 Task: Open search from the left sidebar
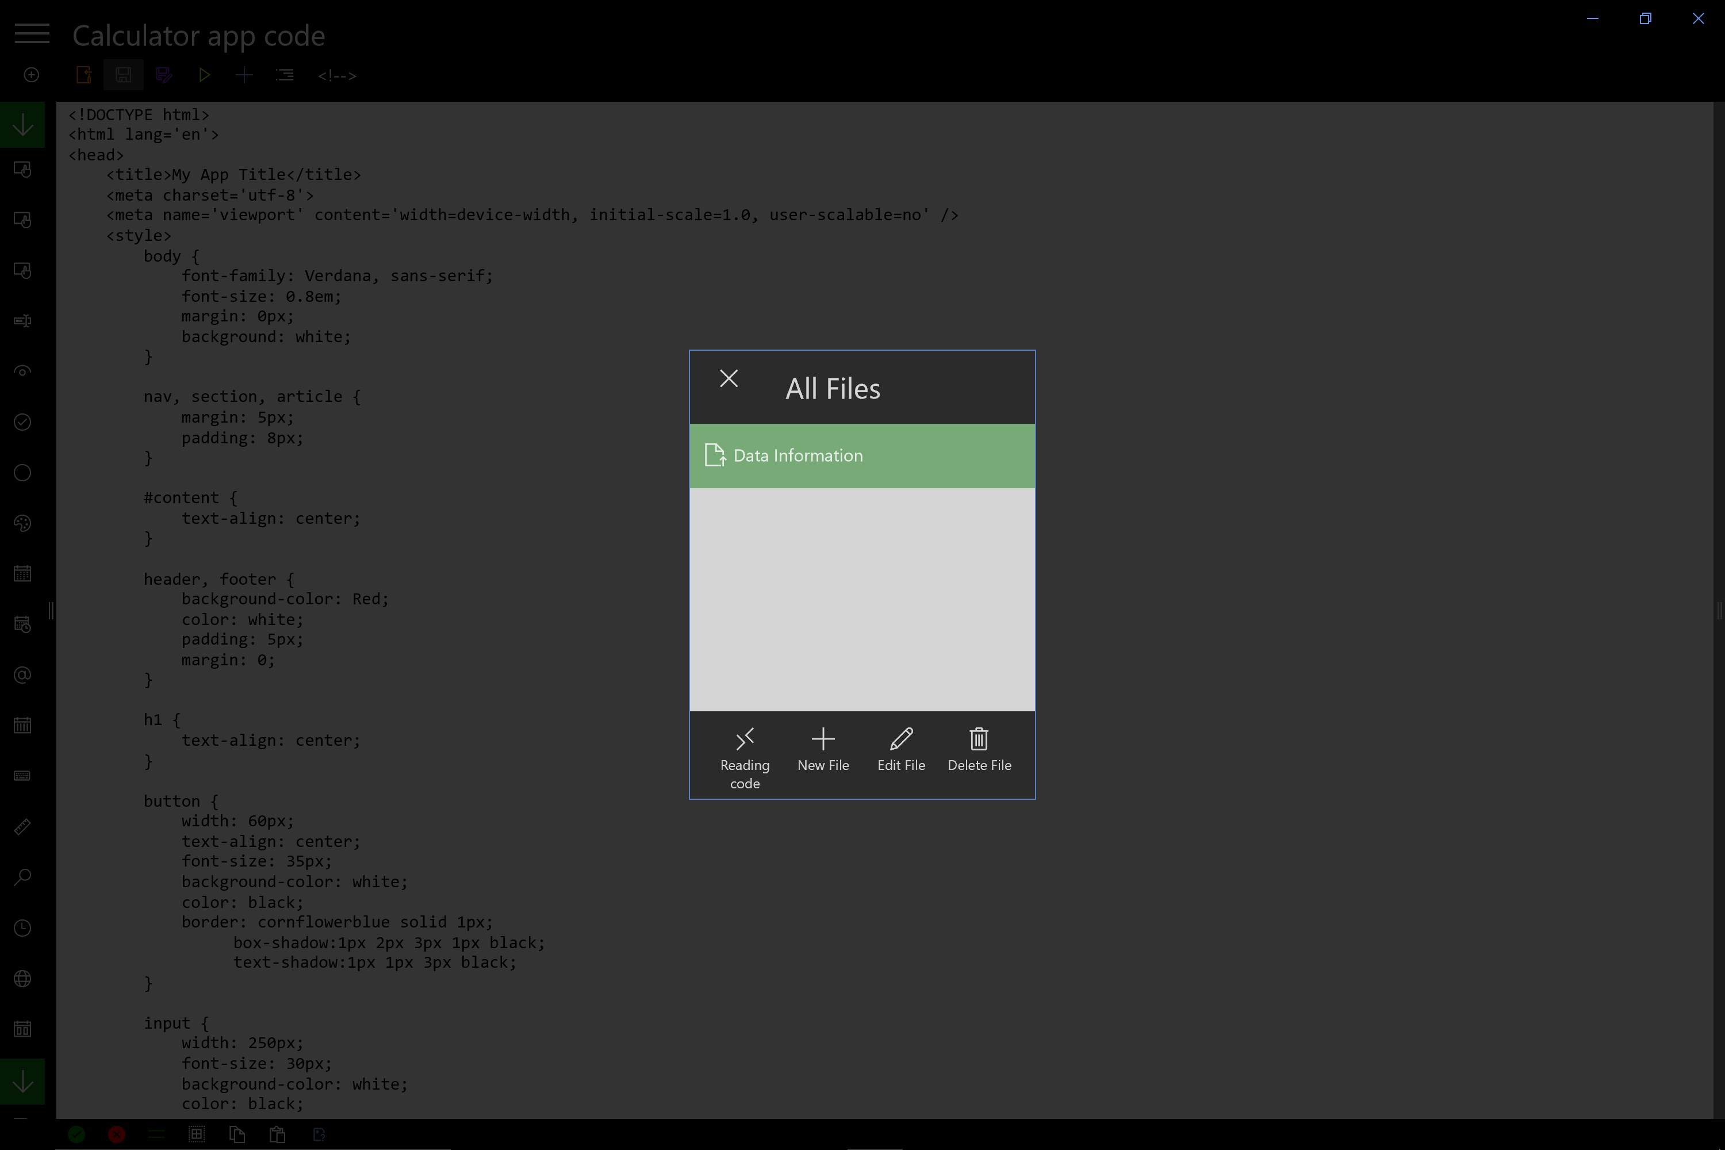tap(22, 877)
